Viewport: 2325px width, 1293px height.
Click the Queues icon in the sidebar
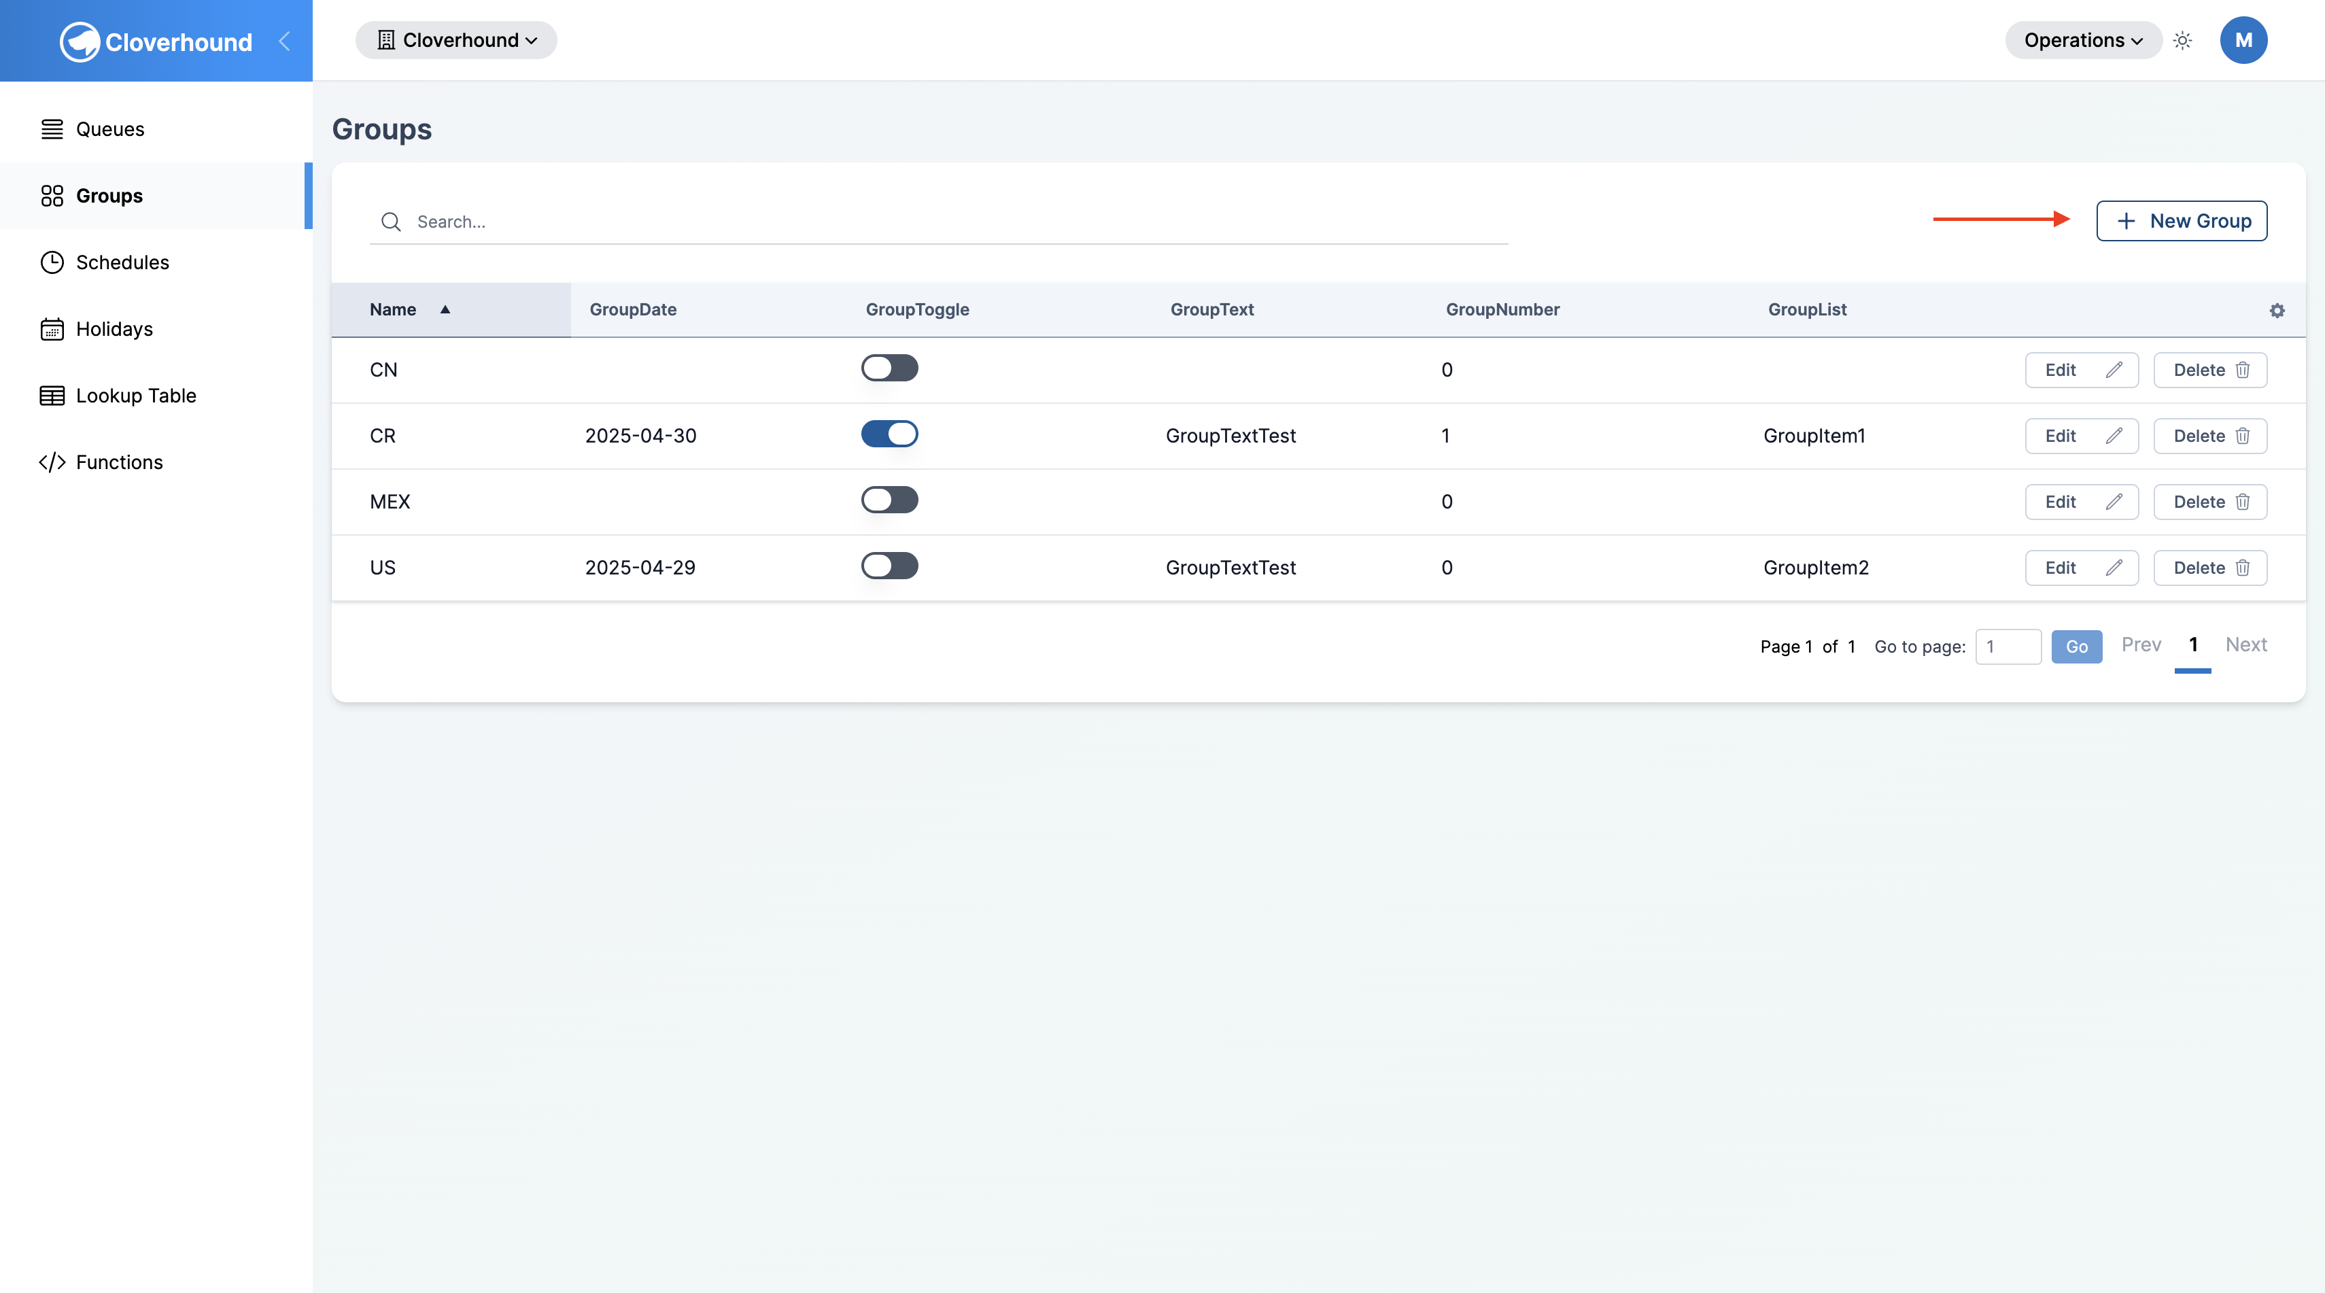(52, 129)
